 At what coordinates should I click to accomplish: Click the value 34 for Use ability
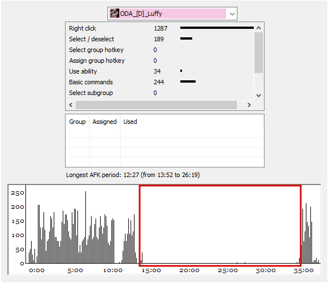[x=157, y=71]
